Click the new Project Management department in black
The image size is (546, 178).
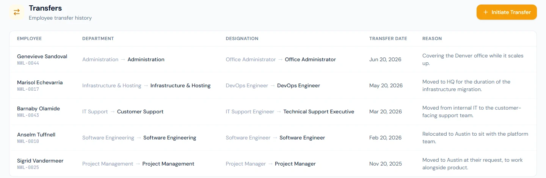coord(168,164)
